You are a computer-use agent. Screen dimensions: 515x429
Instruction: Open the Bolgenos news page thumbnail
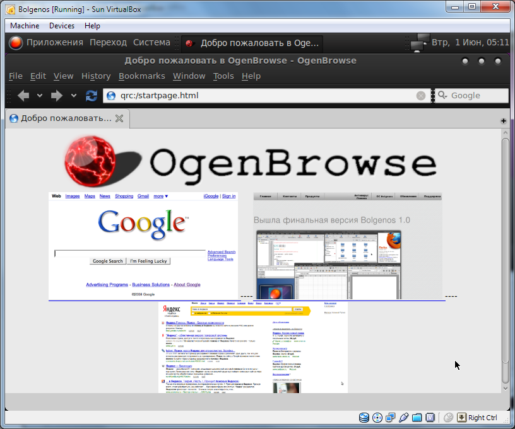(348, 246)
